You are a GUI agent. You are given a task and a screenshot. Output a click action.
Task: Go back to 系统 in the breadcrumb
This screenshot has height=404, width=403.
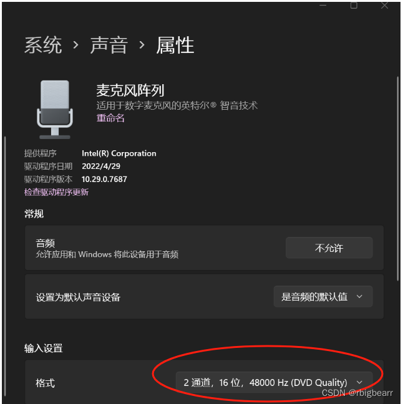pos(43,45)
